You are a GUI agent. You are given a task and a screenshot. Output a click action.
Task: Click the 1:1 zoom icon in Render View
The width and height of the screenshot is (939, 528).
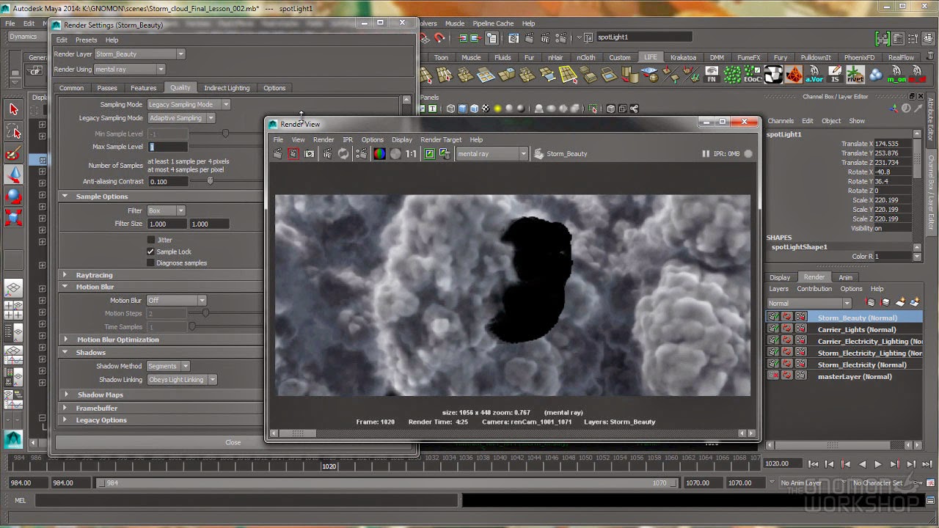point(412,153)
